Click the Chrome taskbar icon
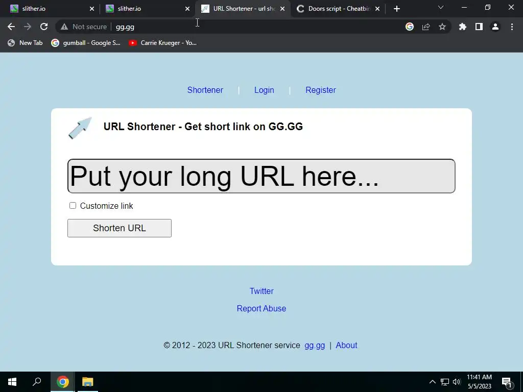 63,382
